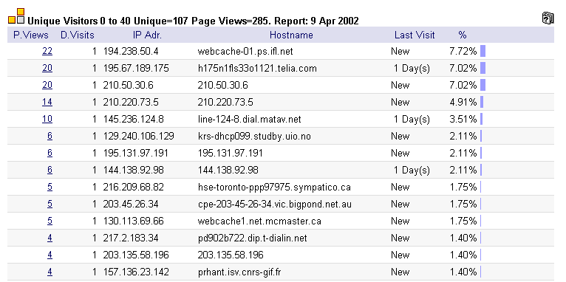Click the 7.72% percentage value
The height and width of the screenshot is (282, 566).
point(463,51)
